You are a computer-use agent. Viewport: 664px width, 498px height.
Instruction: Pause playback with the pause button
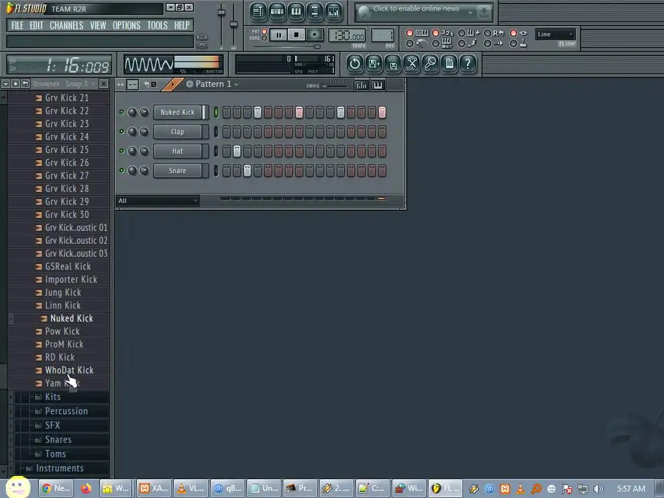click(x=279, y=35)
